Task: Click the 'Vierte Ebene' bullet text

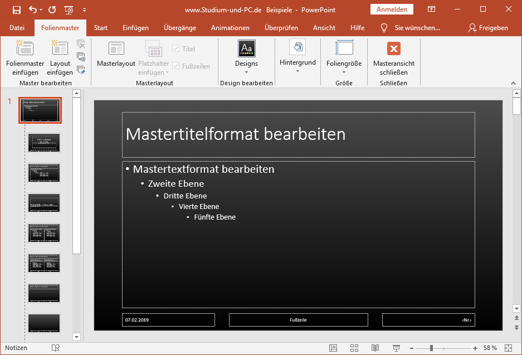Action: point(199,206)
